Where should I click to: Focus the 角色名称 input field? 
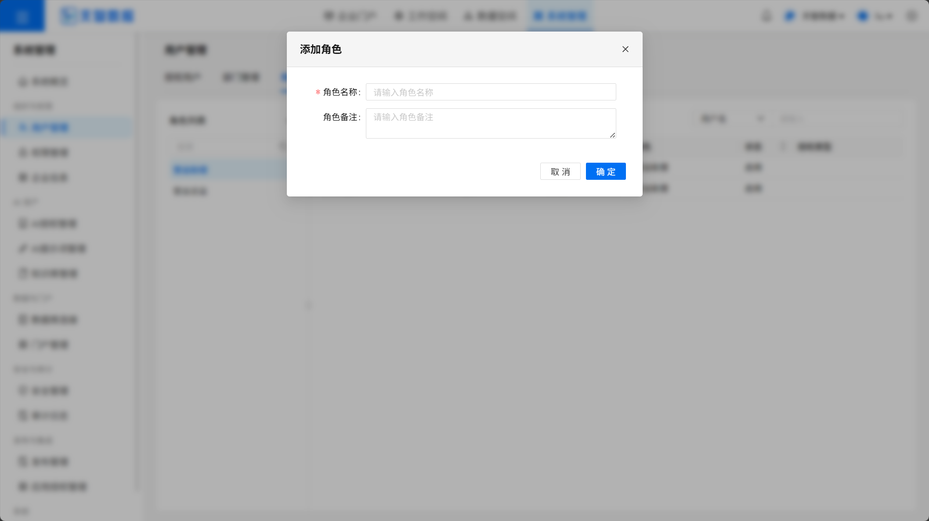coord(491,92)
